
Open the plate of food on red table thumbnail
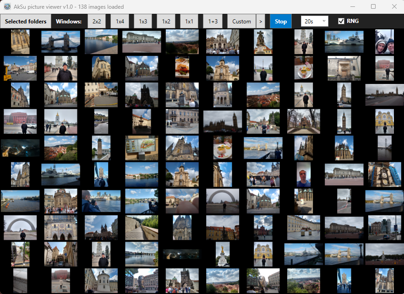pyautogui.click(x=304, y=68)
